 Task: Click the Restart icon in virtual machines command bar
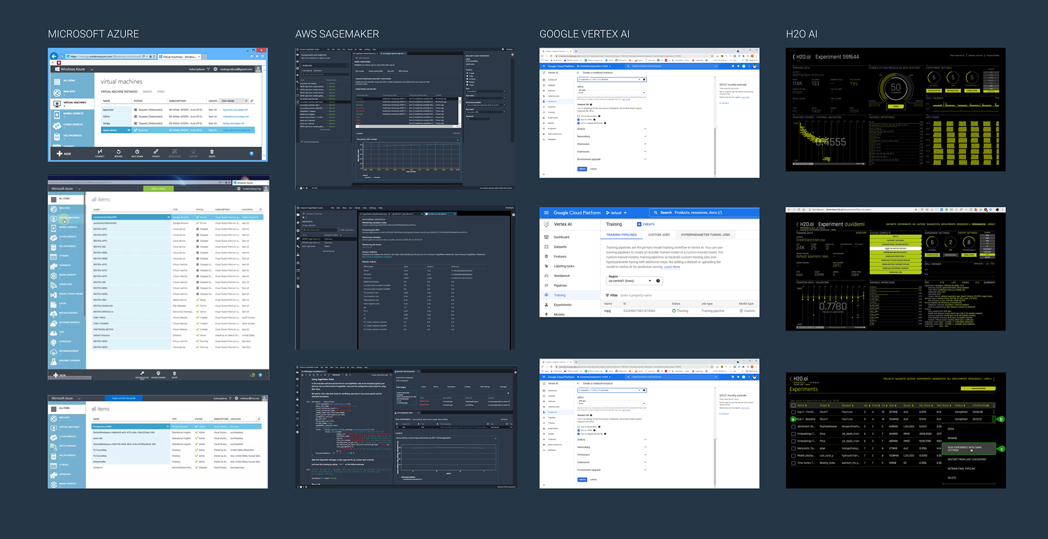coord(118,152)
